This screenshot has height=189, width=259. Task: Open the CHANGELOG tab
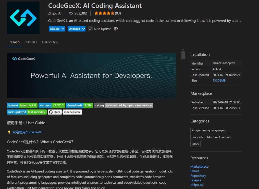click(50, 42)
